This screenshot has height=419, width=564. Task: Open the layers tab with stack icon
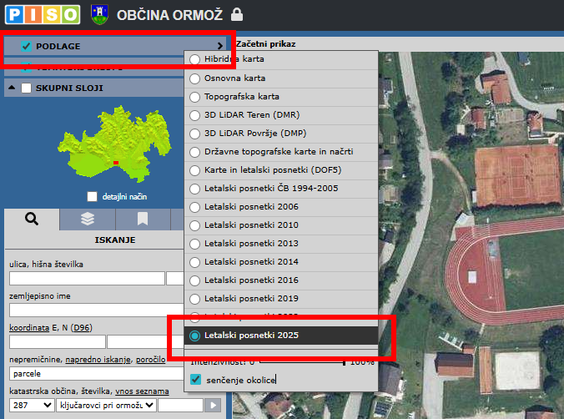[x=88, y=219]
